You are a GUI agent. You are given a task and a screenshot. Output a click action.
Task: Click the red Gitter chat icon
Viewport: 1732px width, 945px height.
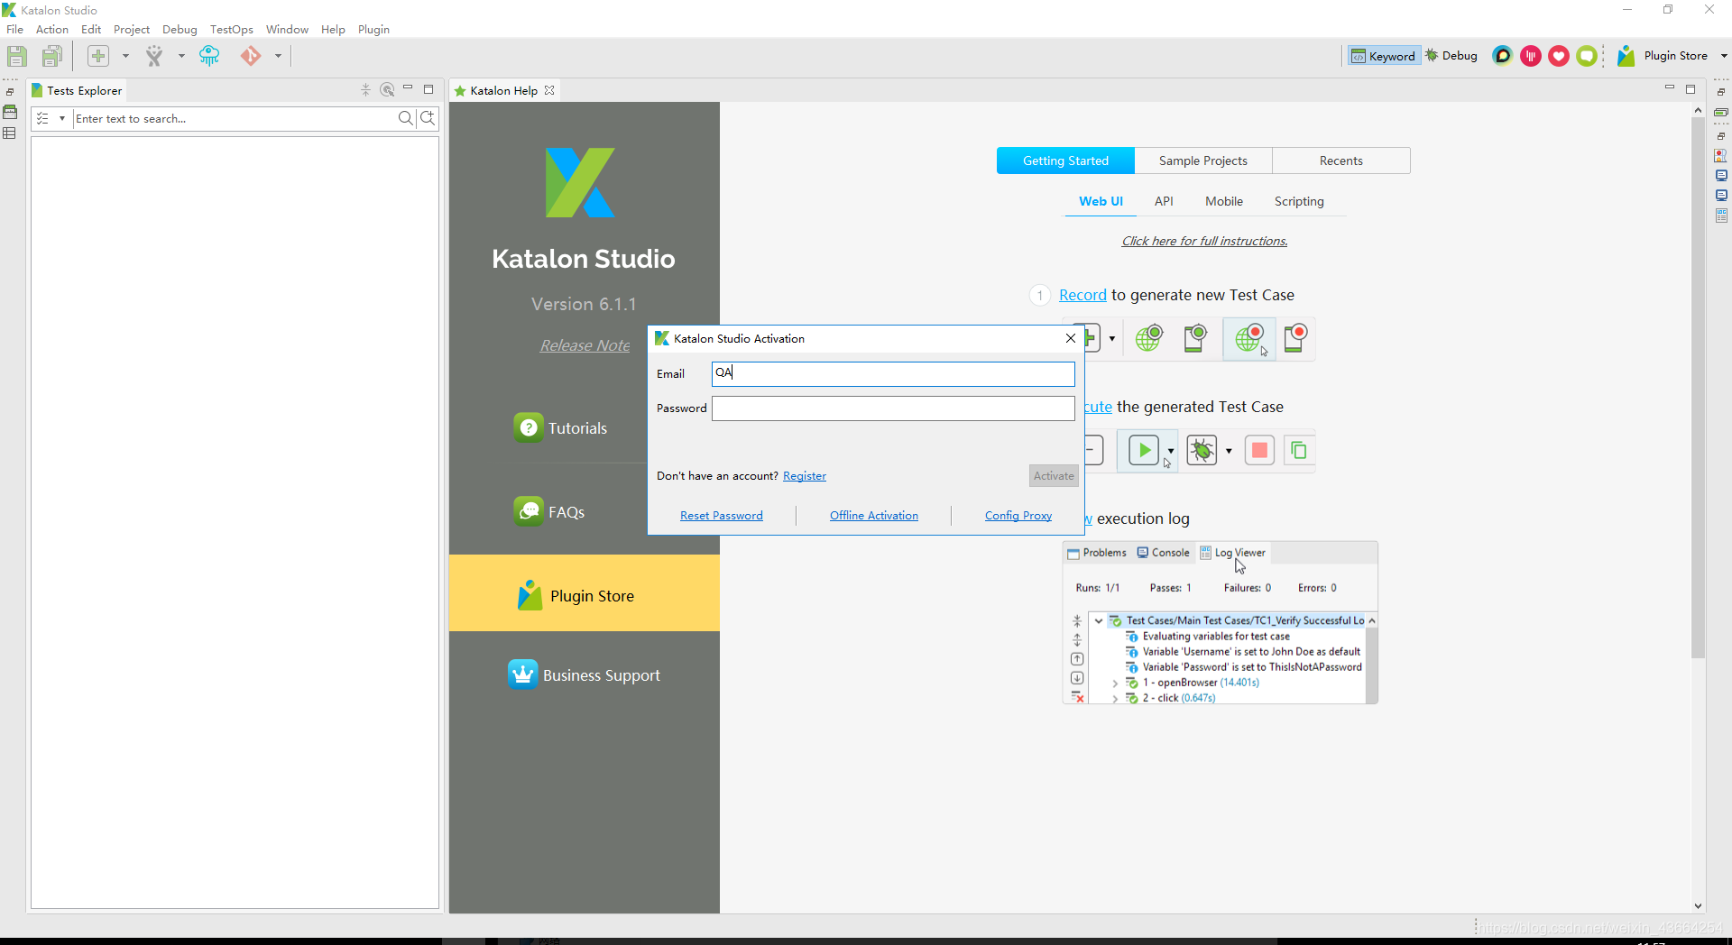pos(1531,56)
